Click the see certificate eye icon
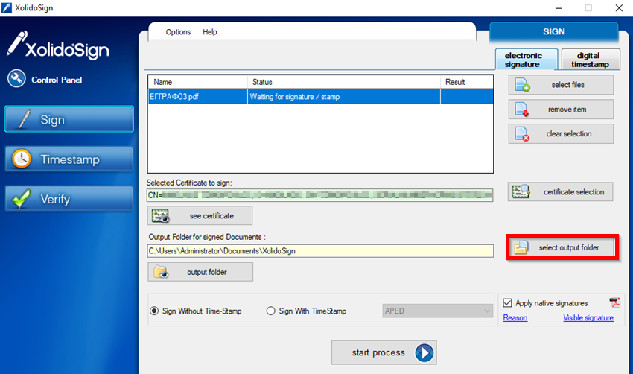 tap(160, 215)
